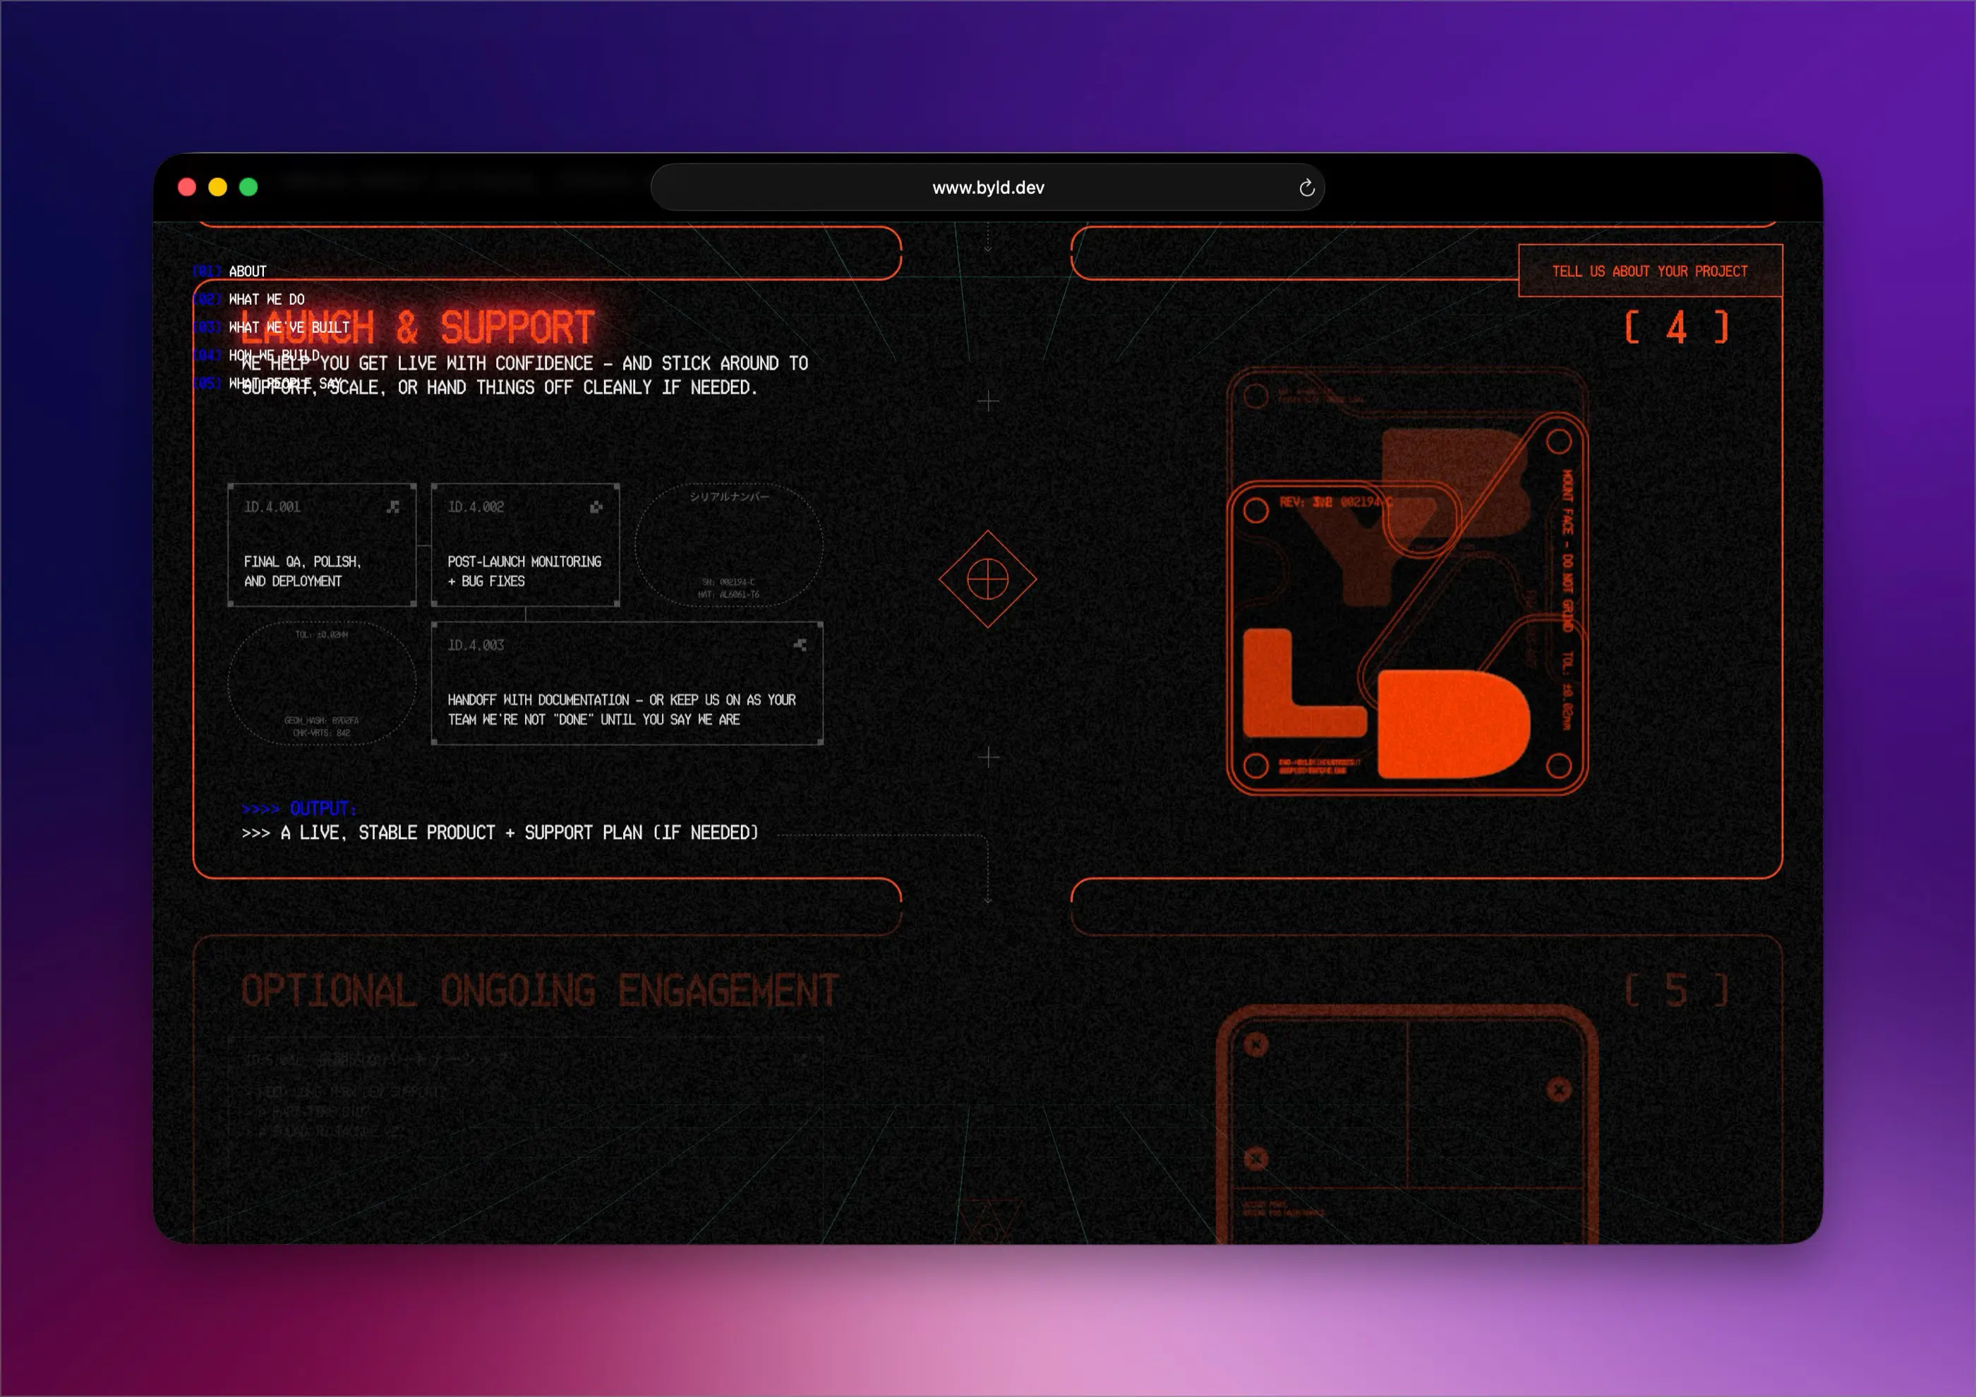1976x1397 pixels.
Task: Click the yellow minimize window button
Action: 218,188
